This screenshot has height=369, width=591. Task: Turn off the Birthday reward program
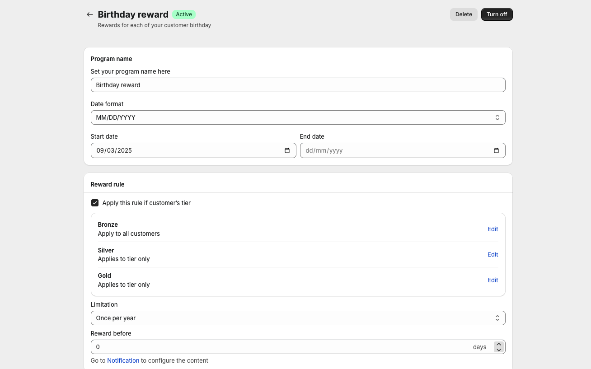497,14
